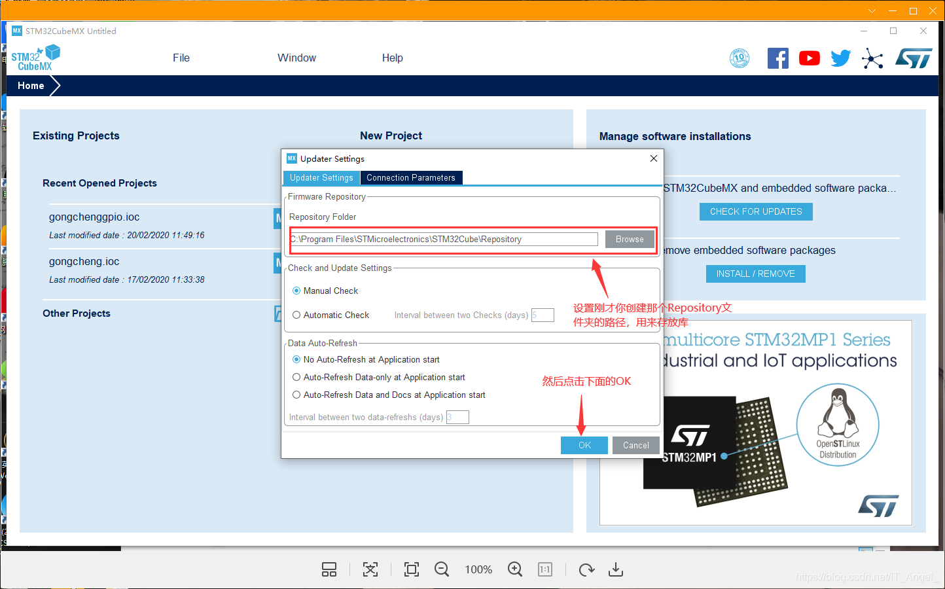Click the viewer layout grid icon
945x589 pixels.
click(329, 569)
